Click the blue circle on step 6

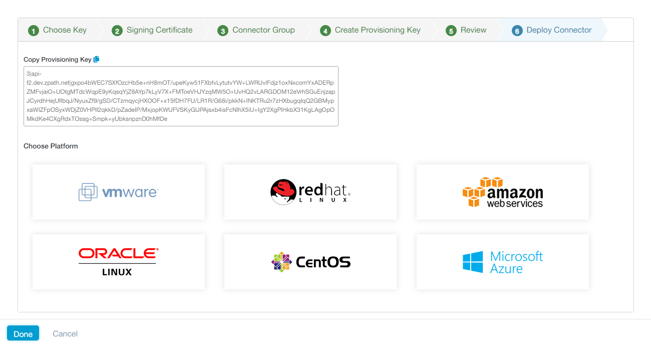point(517,30)
